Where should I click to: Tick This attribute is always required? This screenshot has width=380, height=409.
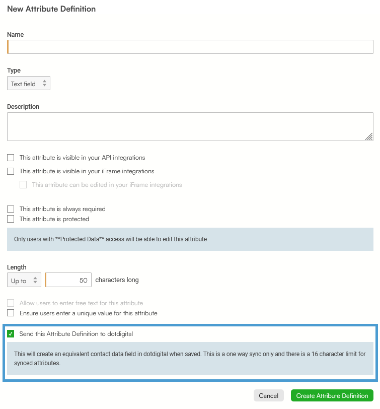point(11,209)
